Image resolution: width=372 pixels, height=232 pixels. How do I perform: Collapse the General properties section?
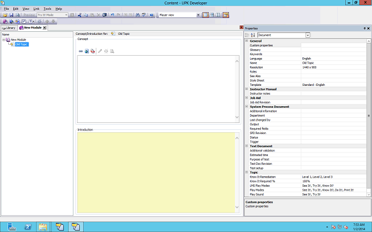[x=246, y=41]
